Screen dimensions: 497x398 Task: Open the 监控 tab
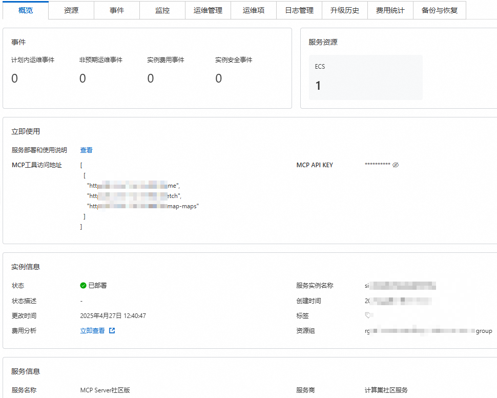[x=162, y=10]
